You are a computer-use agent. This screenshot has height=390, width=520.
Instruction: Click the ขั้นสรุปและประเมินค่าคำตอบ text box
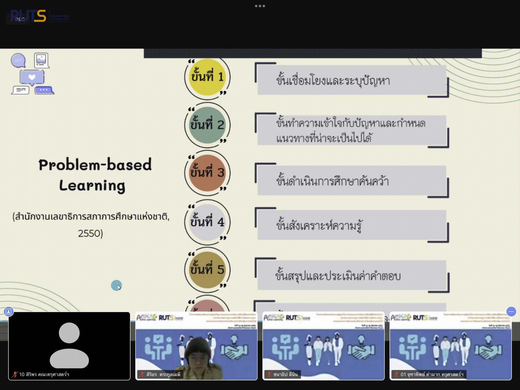(352, 275)
